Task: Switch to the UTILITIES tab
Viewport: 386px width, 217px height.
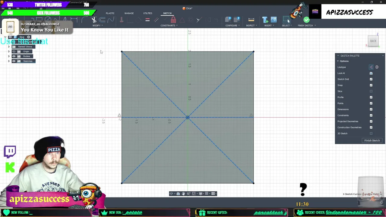Action: point(148,13)
